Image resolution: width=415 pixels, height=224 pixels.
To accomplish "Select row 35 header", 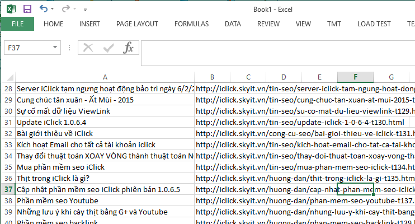I will (x=8, y=167).
